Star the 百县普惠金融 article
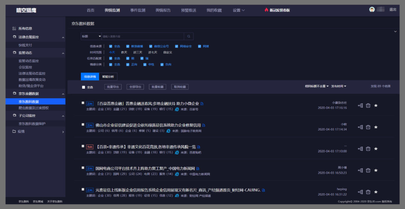 pyautogui.click(x=376, y=105)
